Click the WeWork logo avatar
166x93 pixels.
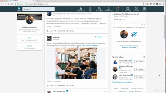click(49, 38)
